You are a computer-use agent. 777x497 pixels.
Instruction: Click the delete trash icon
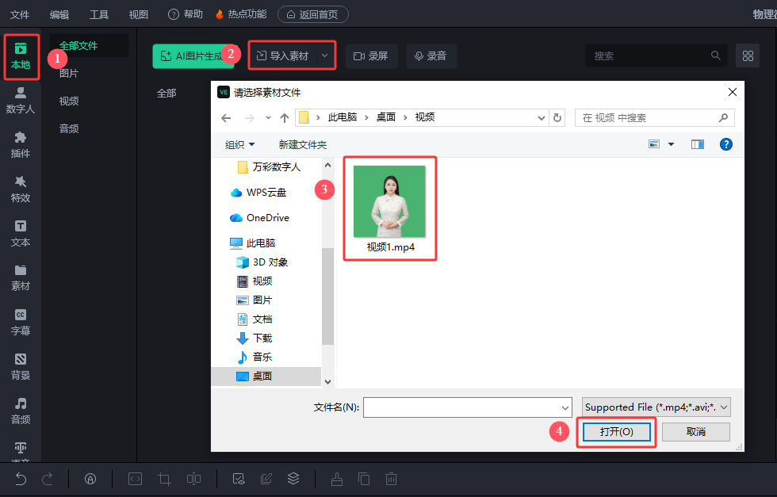391,479
